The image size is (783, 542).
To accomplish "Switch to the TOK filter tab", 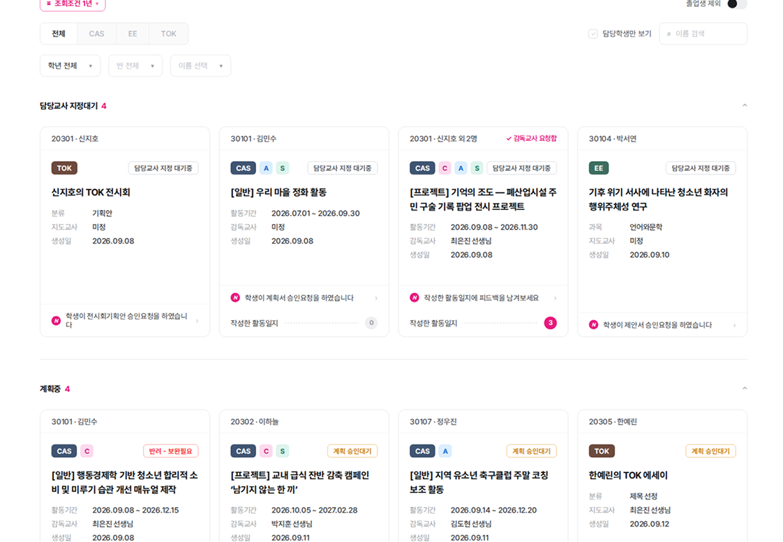I will pos(168,33).
